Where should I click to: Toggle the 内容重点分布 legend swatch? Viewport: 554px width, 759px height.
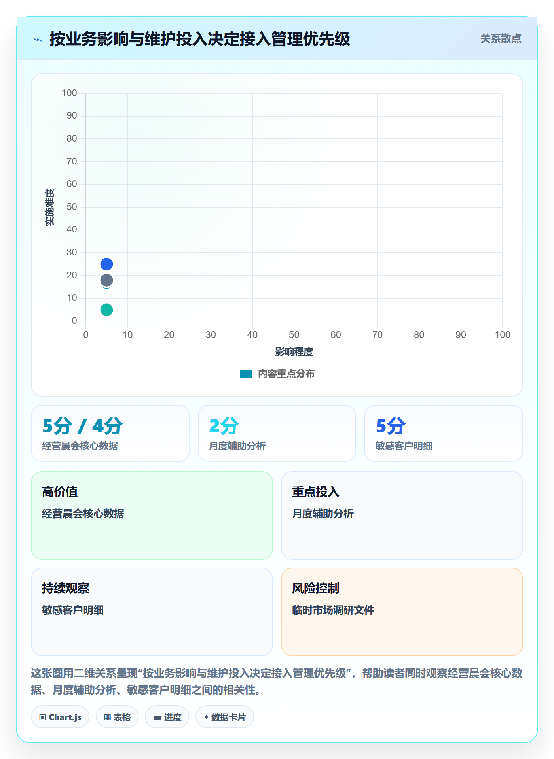click(x=246, y=374)
